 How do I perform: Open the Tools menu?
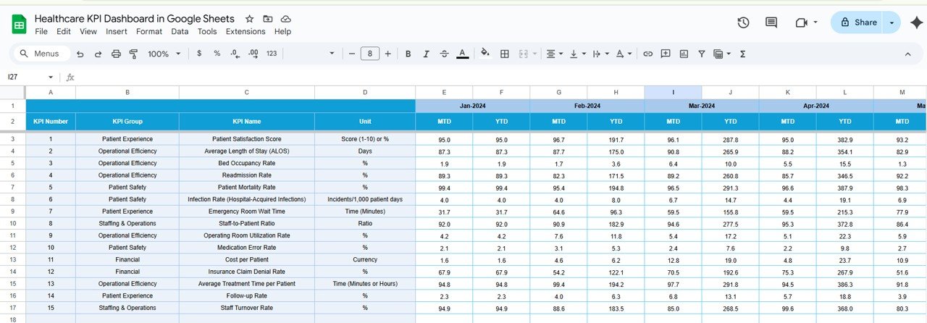click(207, 31)
